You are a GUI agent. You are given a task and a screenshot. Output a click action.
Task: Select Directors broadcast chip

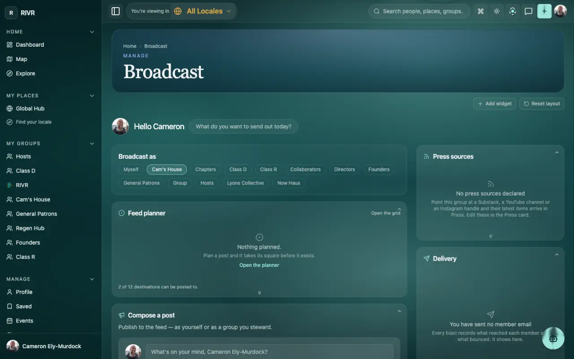(344, 169)
